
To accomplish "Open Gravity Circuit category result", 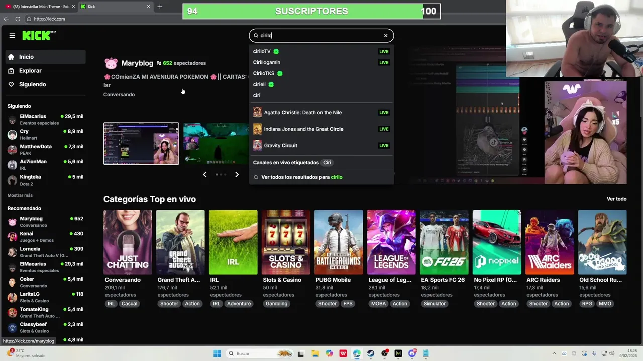I will [321, 146].
